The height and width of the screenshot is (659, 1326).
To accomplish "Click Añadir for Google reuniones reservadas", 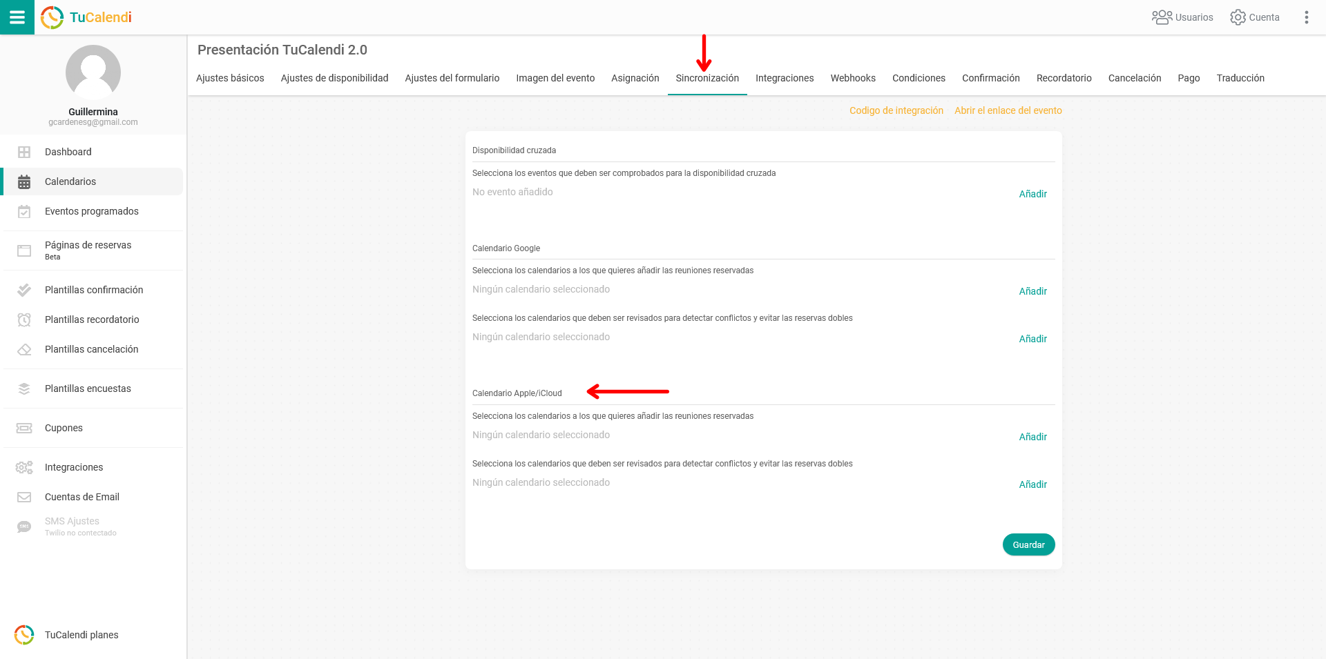I will click(x=1033, y=291).
